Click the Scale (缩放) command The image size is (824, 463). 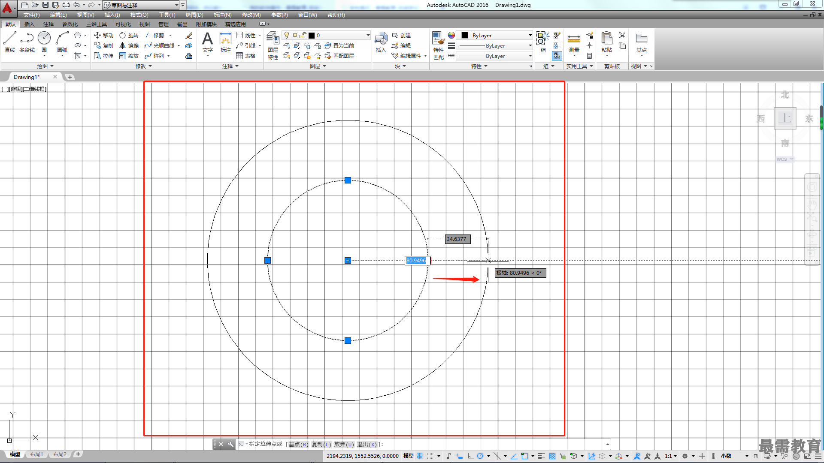pyautogui.click(x=129, y=56)
